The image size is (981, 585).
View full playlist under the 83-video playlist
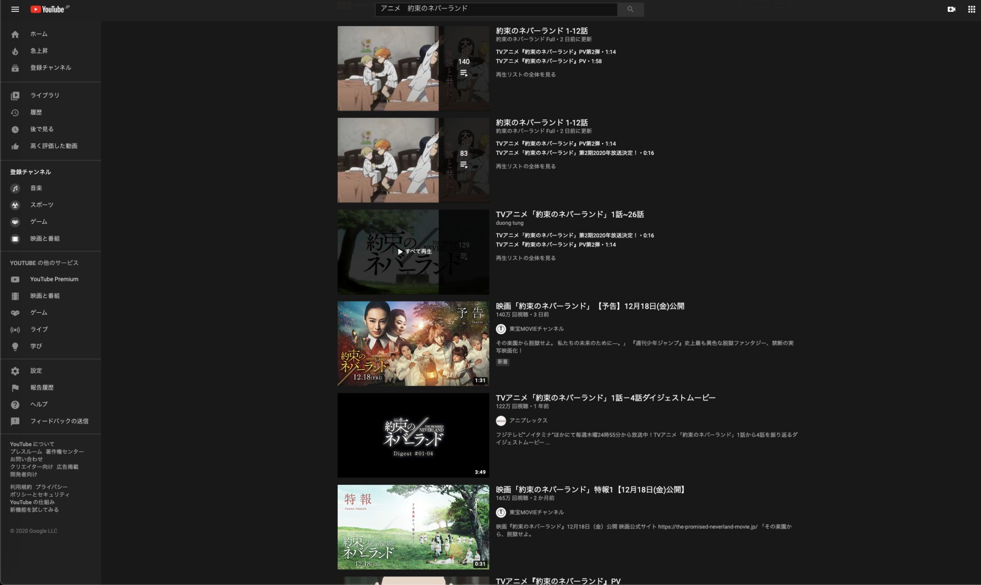pyautogui.click(x=526, y=167)
